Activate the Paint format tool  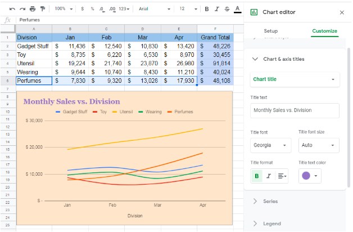point(43,9)
